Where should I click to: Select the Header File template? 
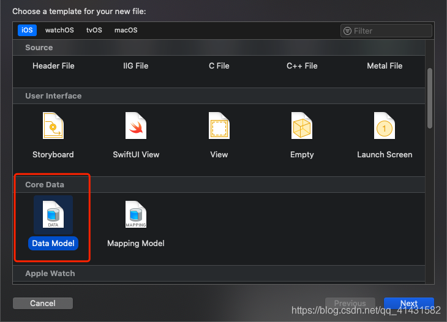53,66
